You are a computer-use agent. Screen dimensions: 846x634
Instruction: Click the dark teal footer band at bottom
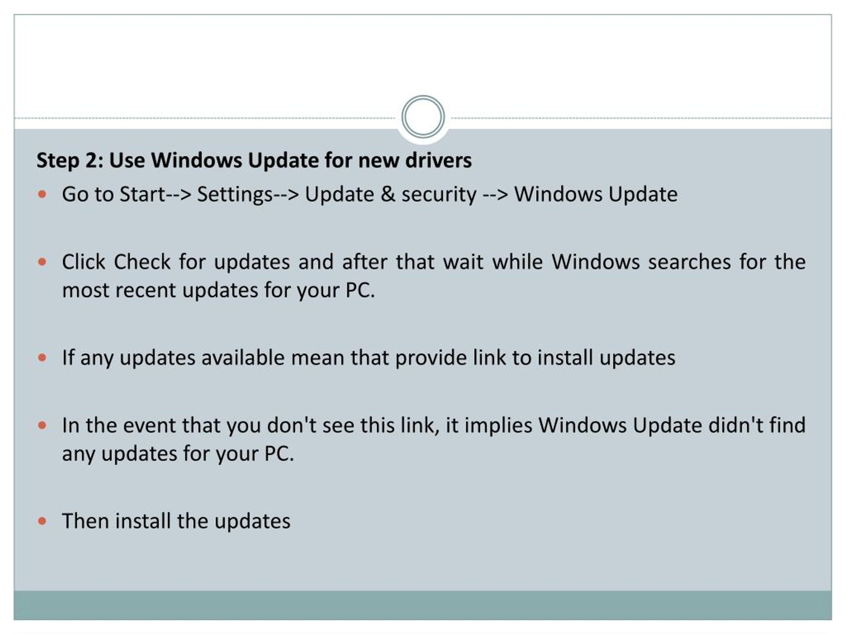(423, 605)
